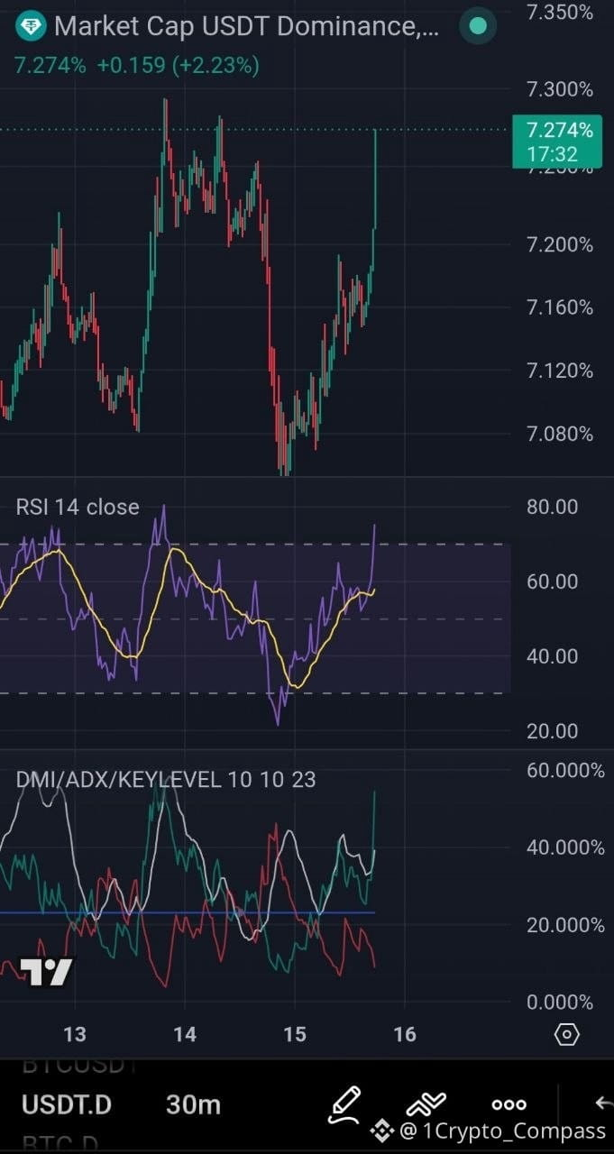The height and width of the screenshot is (1154, 614).
Task: Click date 13 on time axis
Action: coord(75,1034)
